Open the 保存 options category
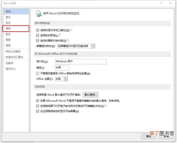Screen dimensions: 177x143 16,29
